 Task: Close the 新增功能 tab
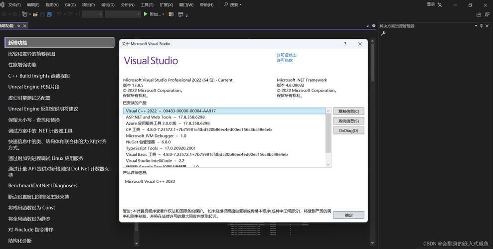tap(24, 26)
